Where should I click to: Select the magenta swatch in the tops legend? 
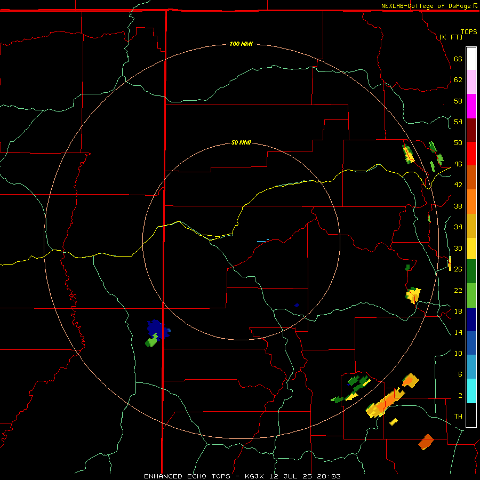pos(471,106)
